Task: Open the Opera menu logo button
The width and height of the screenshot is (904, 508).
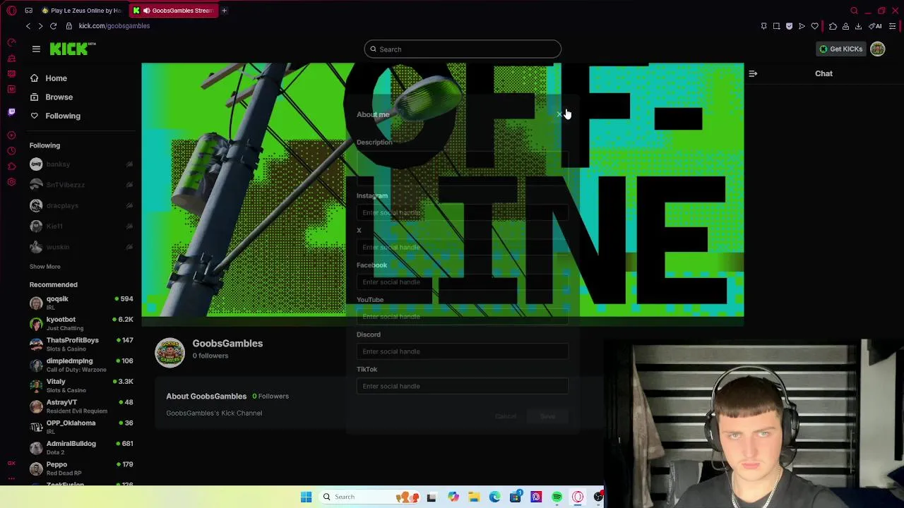Action: pos(11,11)
